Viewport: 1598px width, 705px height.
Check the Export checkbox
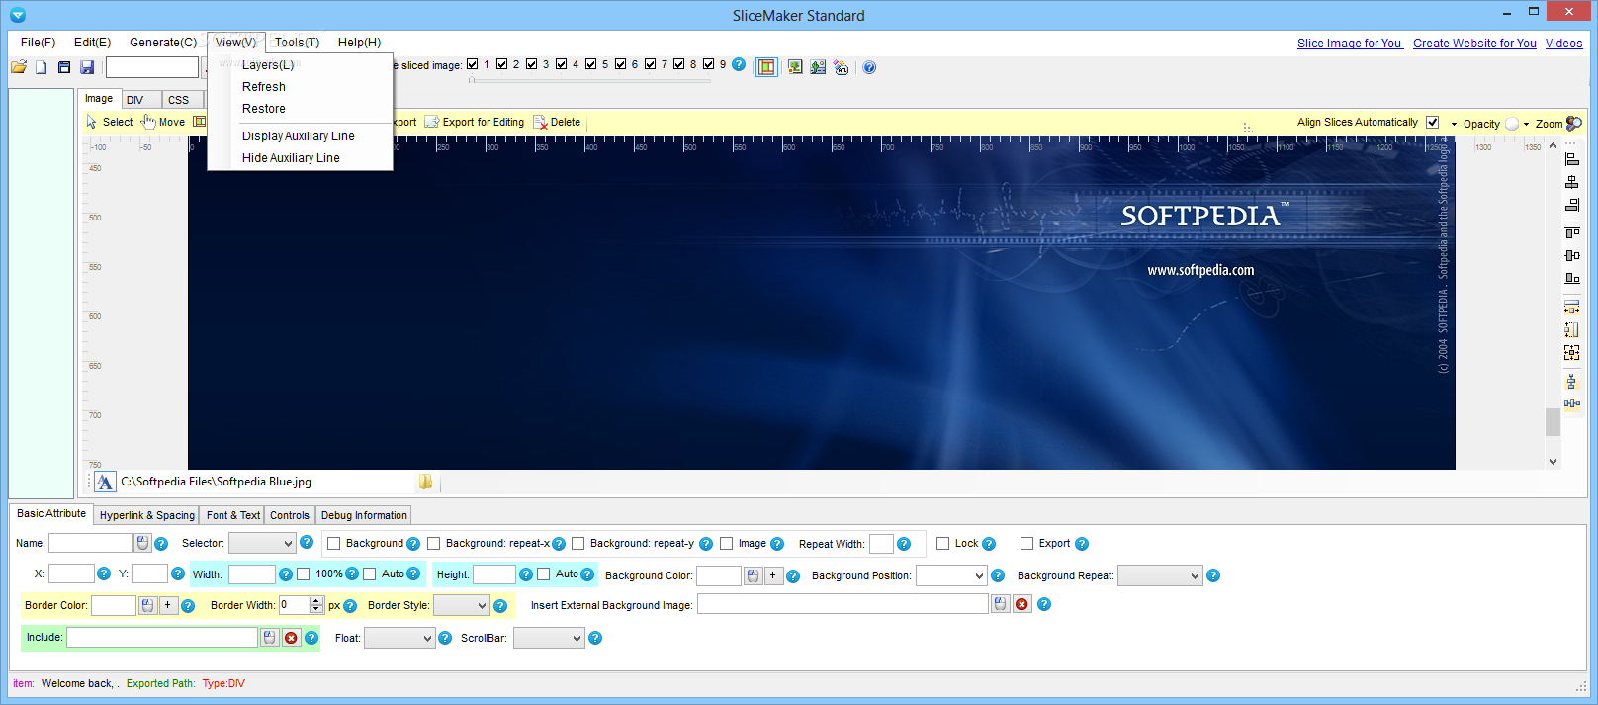tap(1027, 544)
